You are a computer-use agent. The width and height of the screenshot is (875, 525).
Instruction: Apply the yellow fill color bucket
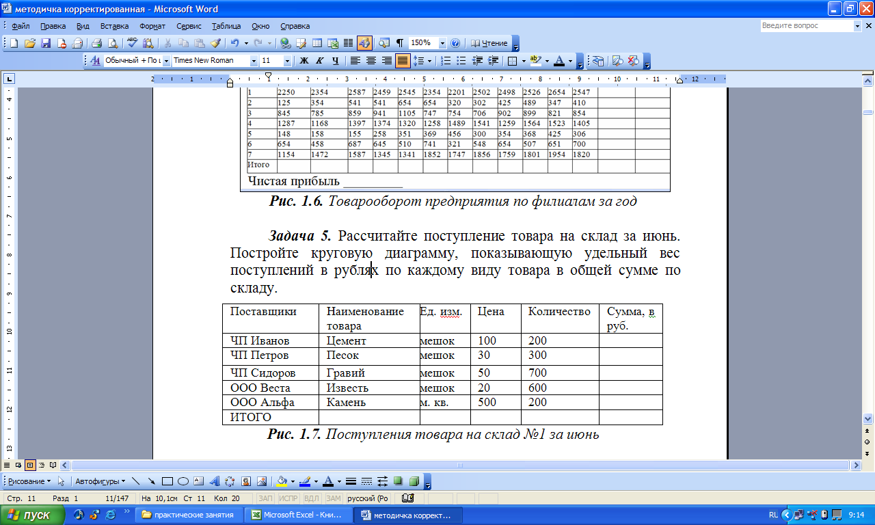(281, 481)
